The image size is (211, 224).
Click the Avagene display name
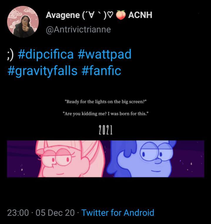pos(63,15)
